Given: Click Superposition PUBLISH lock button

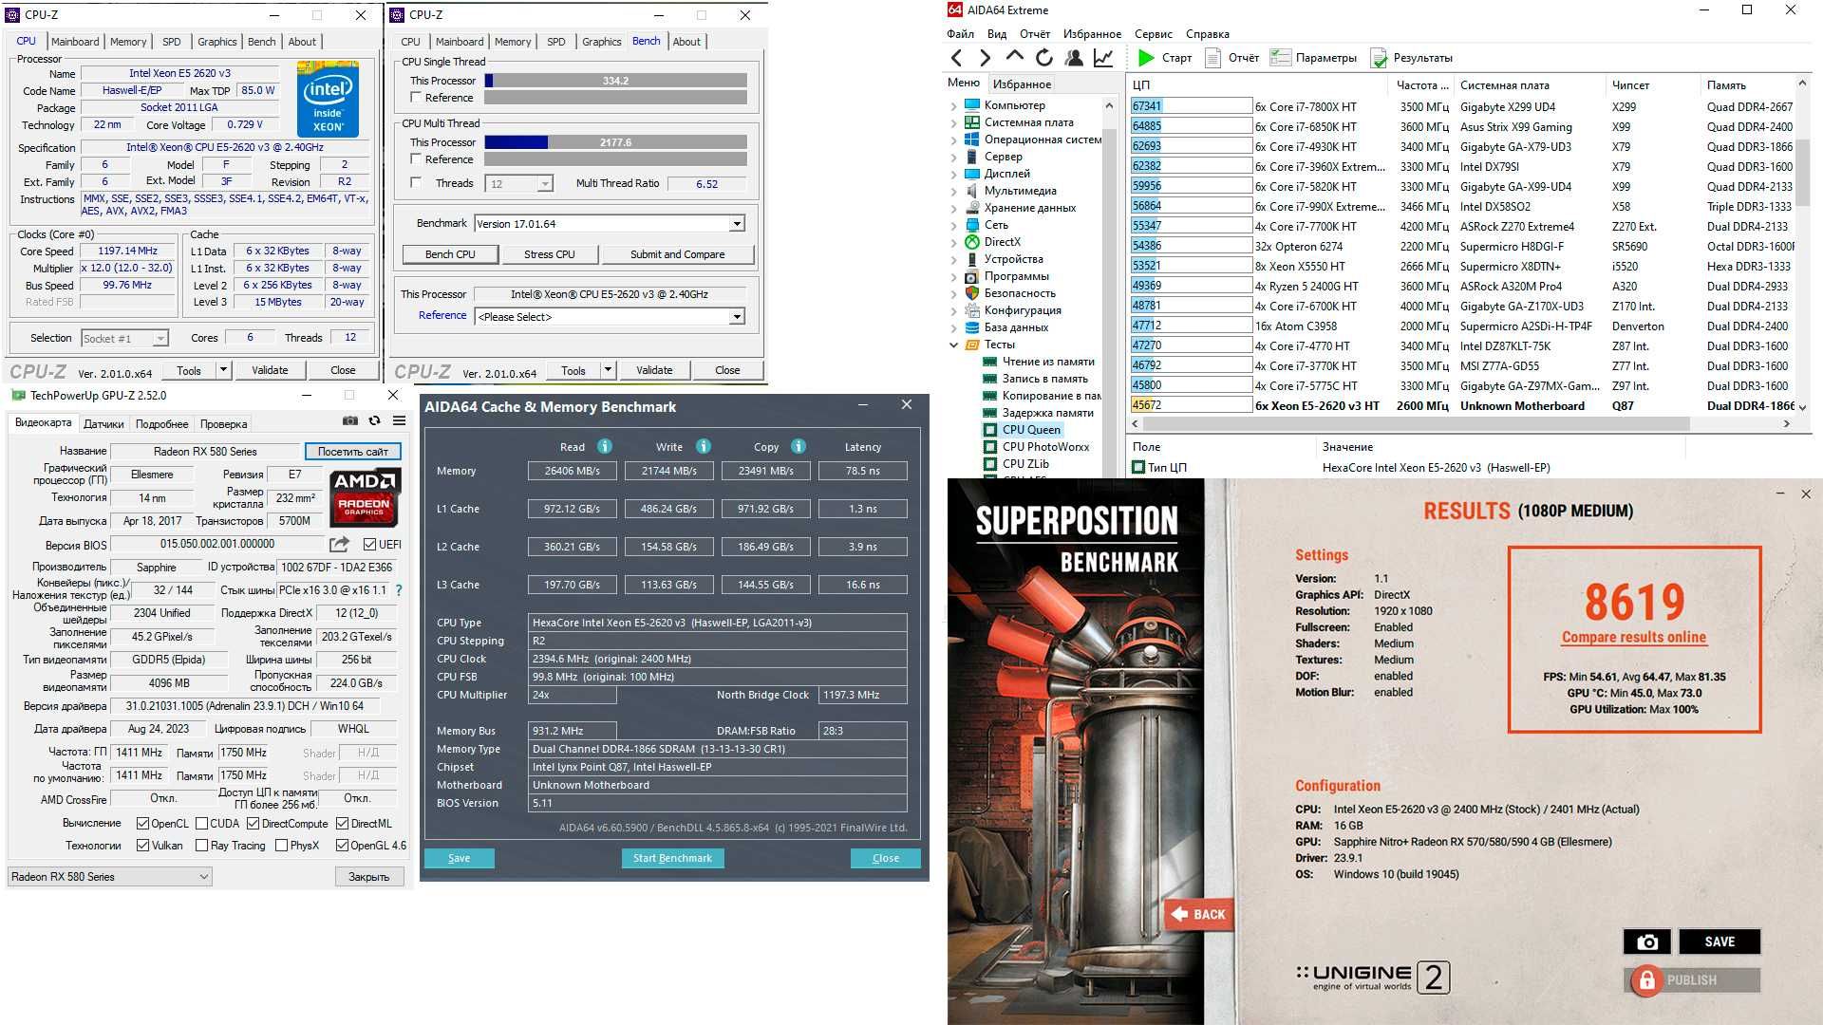Looking at the screenshot, I should 1692,979.
